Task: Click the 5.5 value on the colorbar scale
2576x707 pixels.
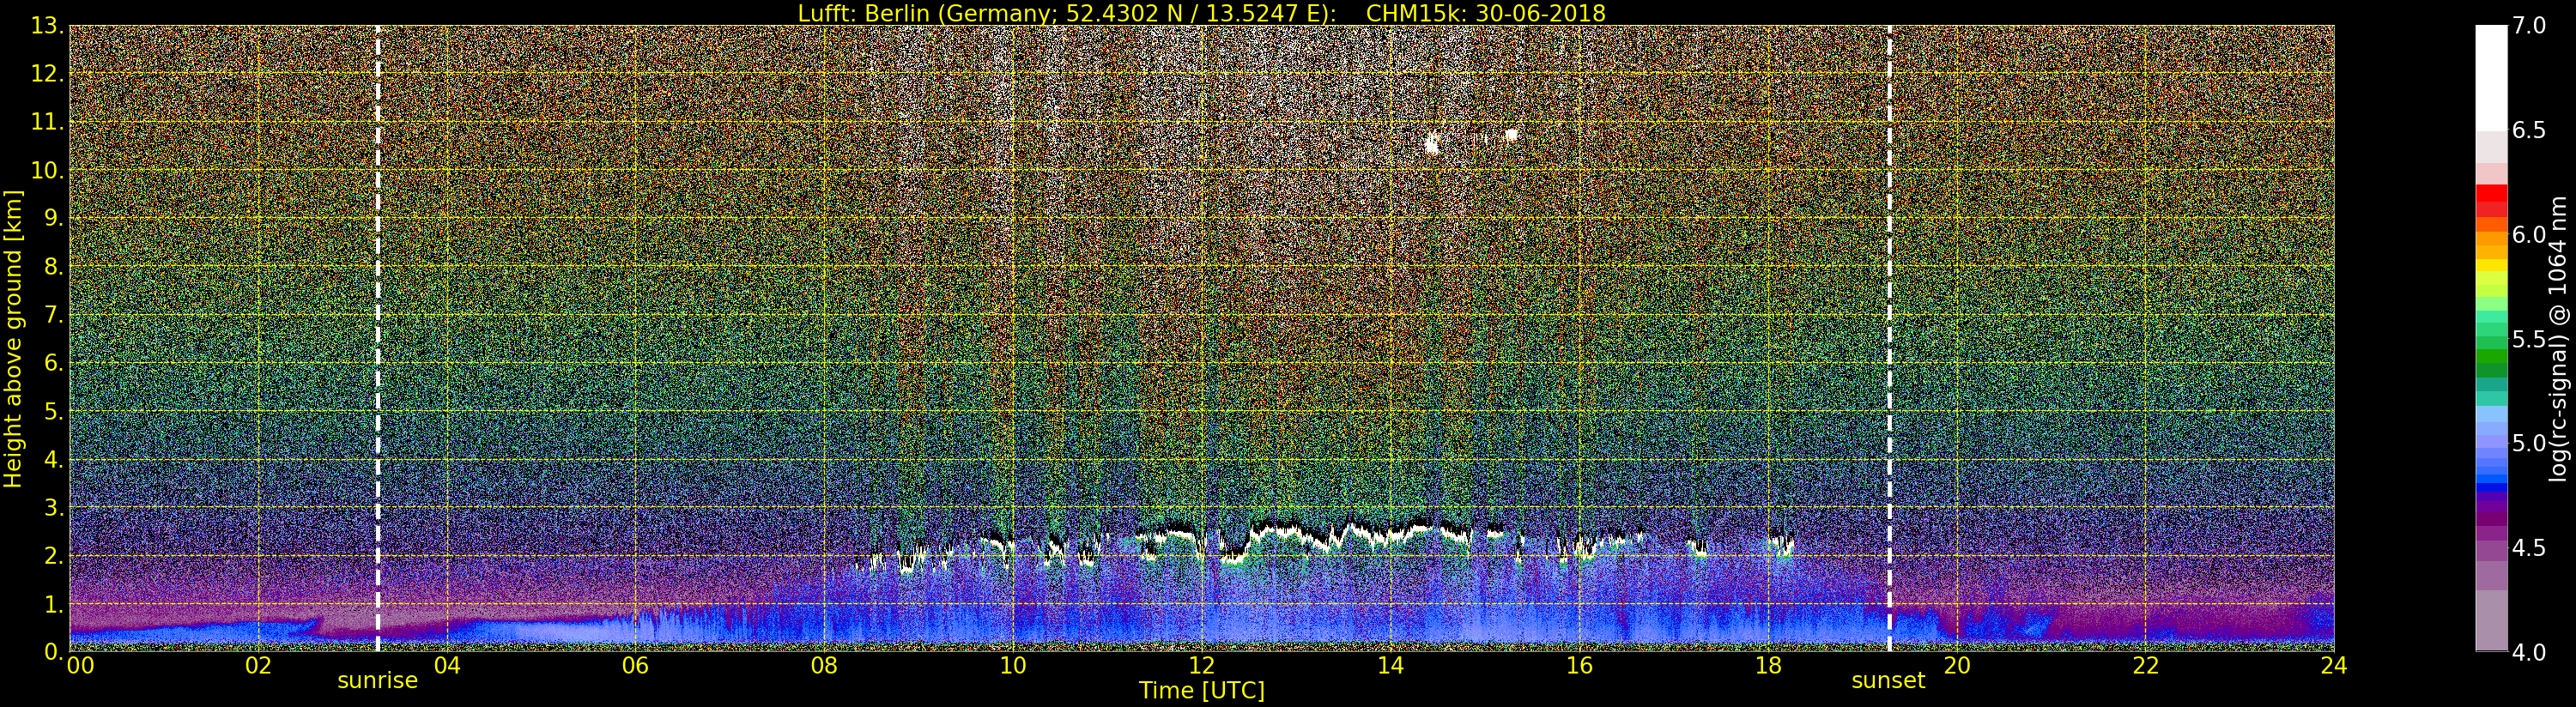Action: [x=2530, y=339]
